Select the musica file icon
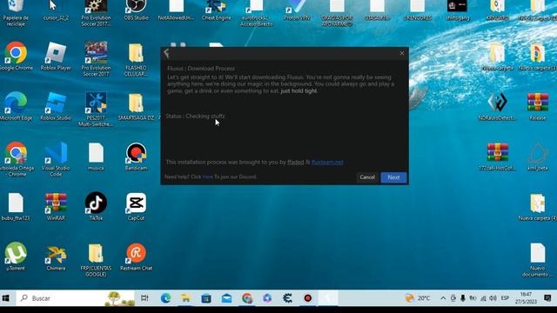557x313 pixels. point(96,156)
